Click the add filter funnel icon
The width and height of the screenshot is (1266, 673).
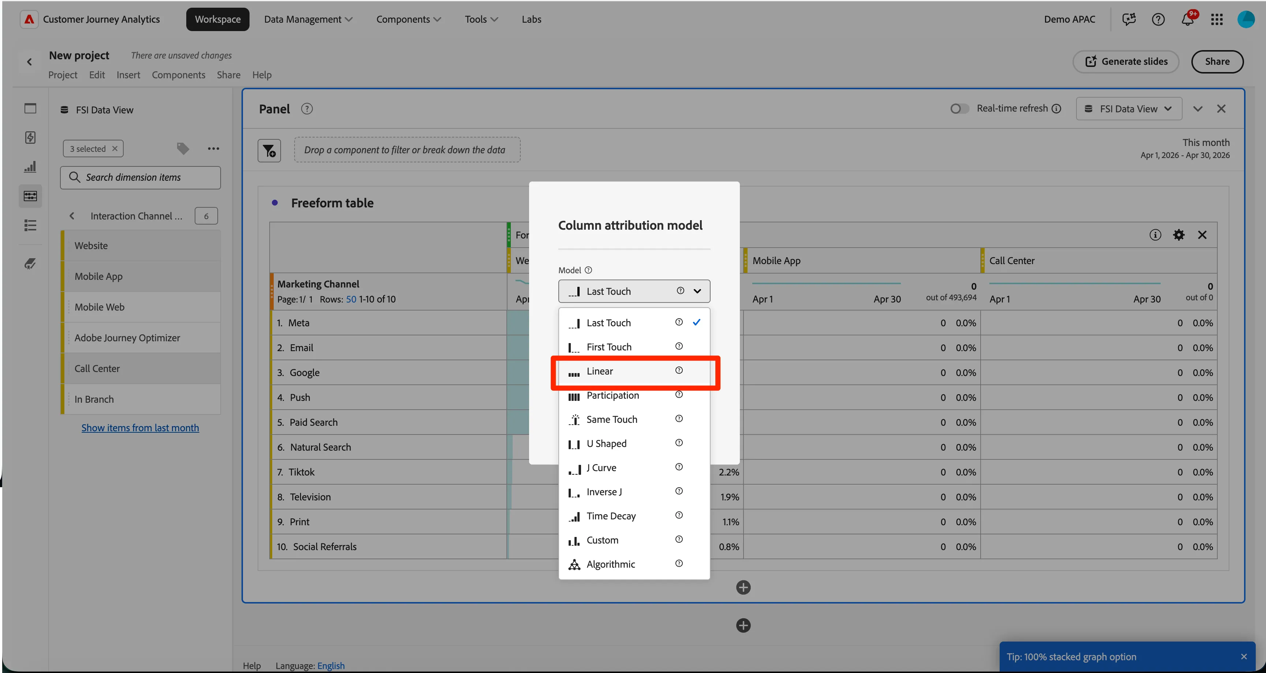pos(269,150)
